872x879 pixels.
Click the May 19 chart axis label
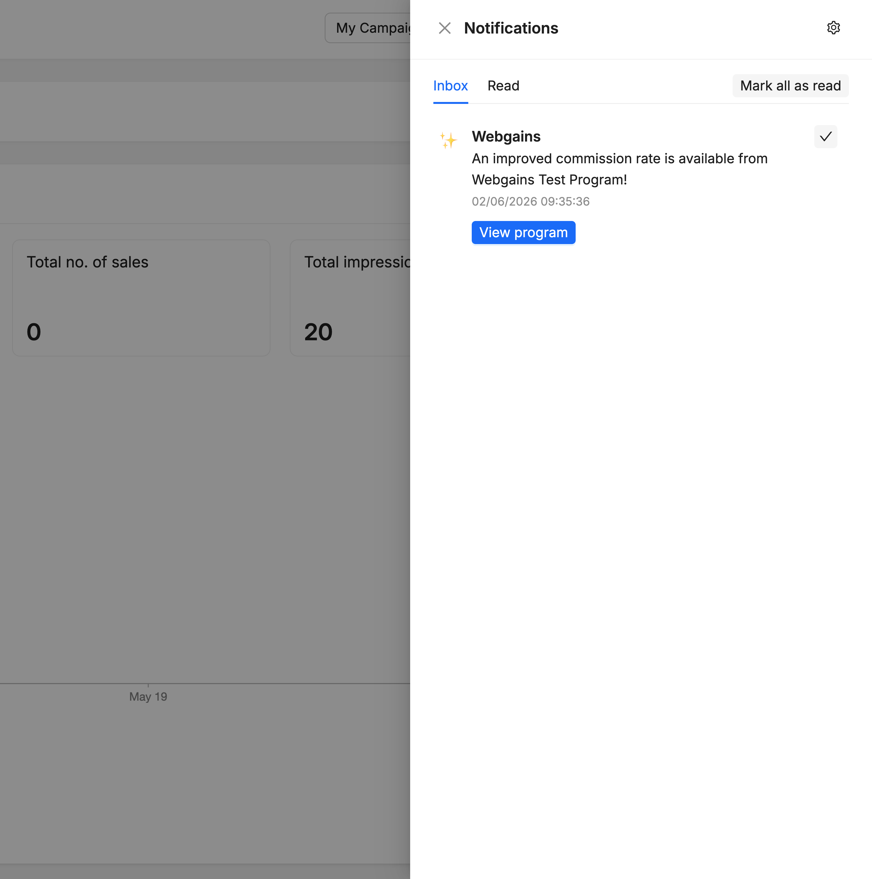(148, 696)
